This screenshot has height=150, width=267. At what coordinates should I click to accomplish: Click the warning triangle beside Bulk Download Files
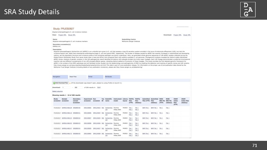click(70, 83)
